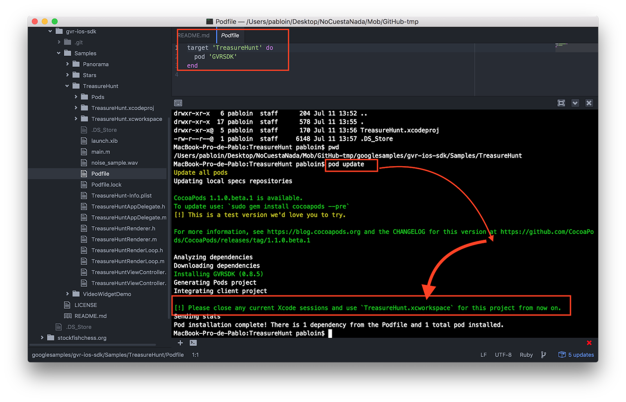Maximize the terminal panel

pos(561,103)
